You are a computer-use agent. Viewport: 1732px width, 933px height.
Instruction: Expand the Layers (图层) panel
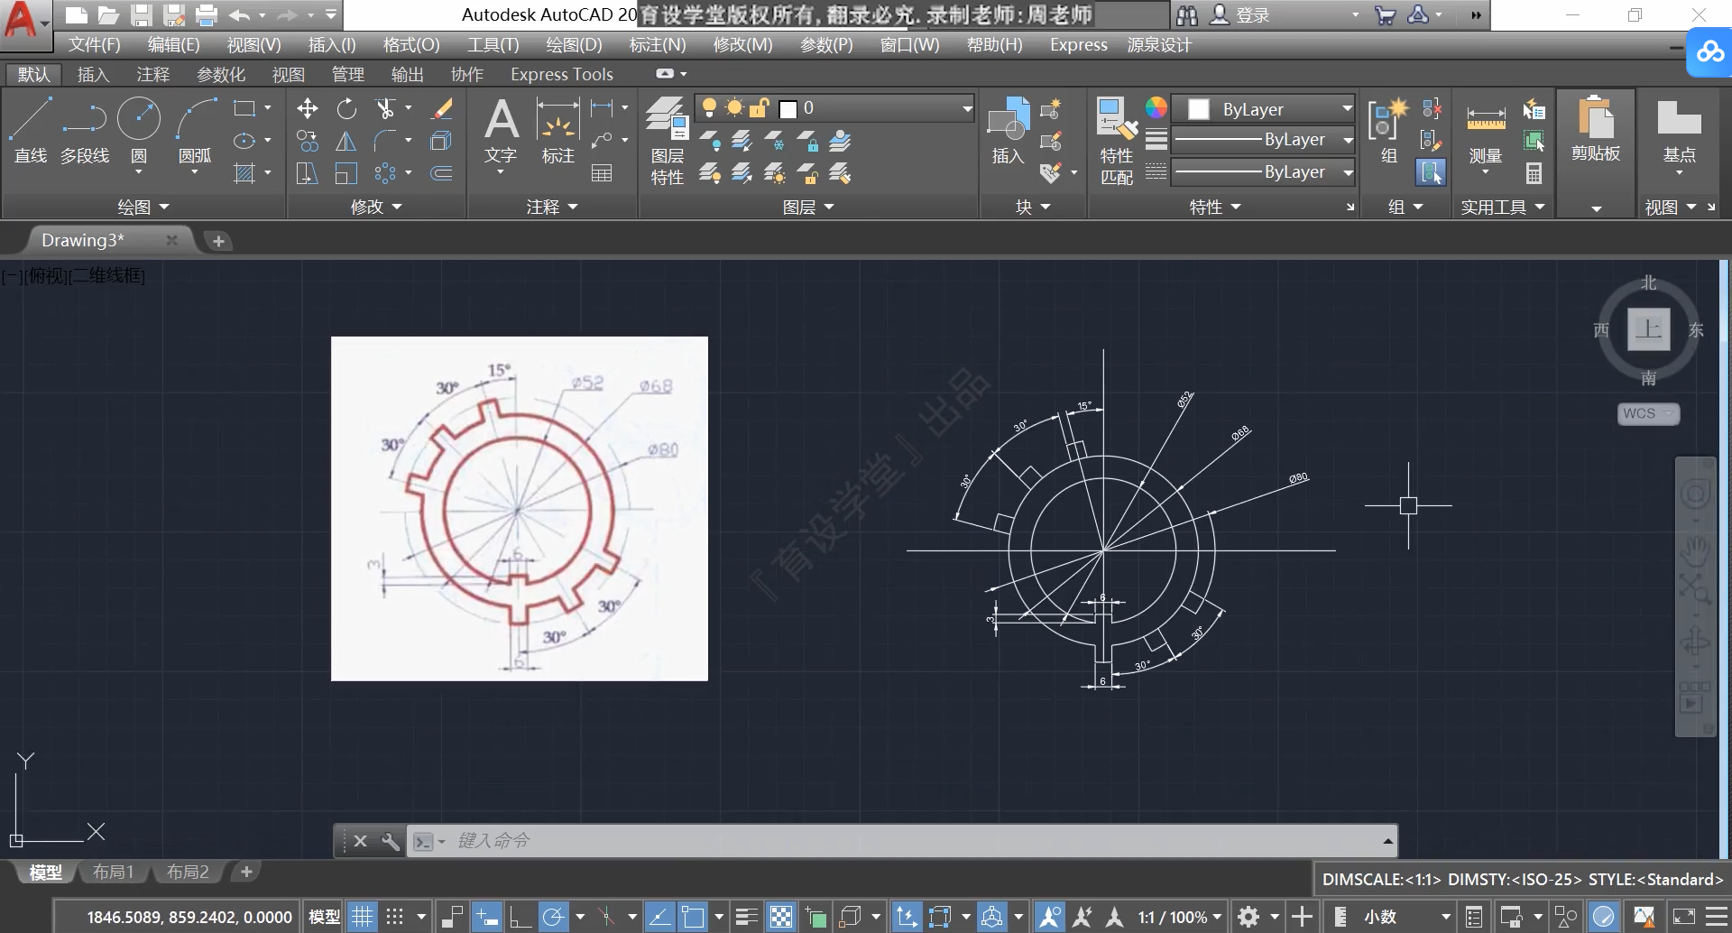tap(808, 207)
